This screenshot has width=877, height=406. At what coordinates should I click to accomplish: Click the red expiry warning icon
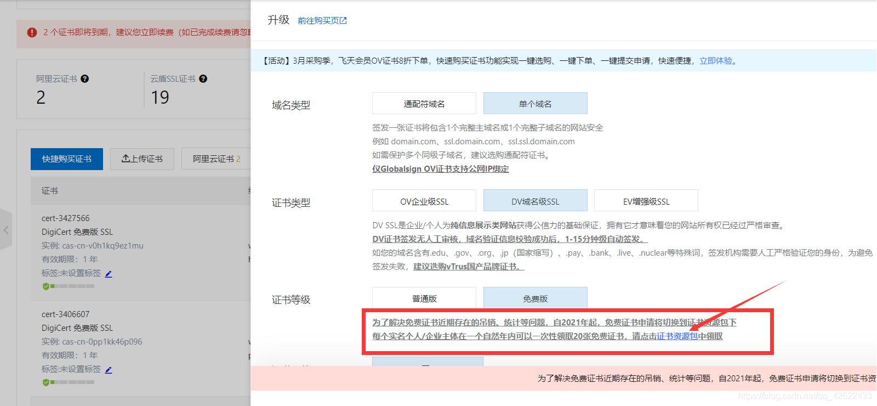click(x=32, y=32)
